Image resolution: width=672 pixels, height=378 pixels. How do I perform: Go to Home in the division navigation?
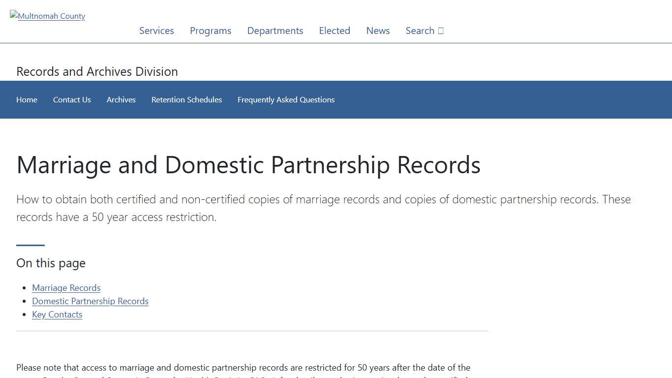tap(27, 99)
